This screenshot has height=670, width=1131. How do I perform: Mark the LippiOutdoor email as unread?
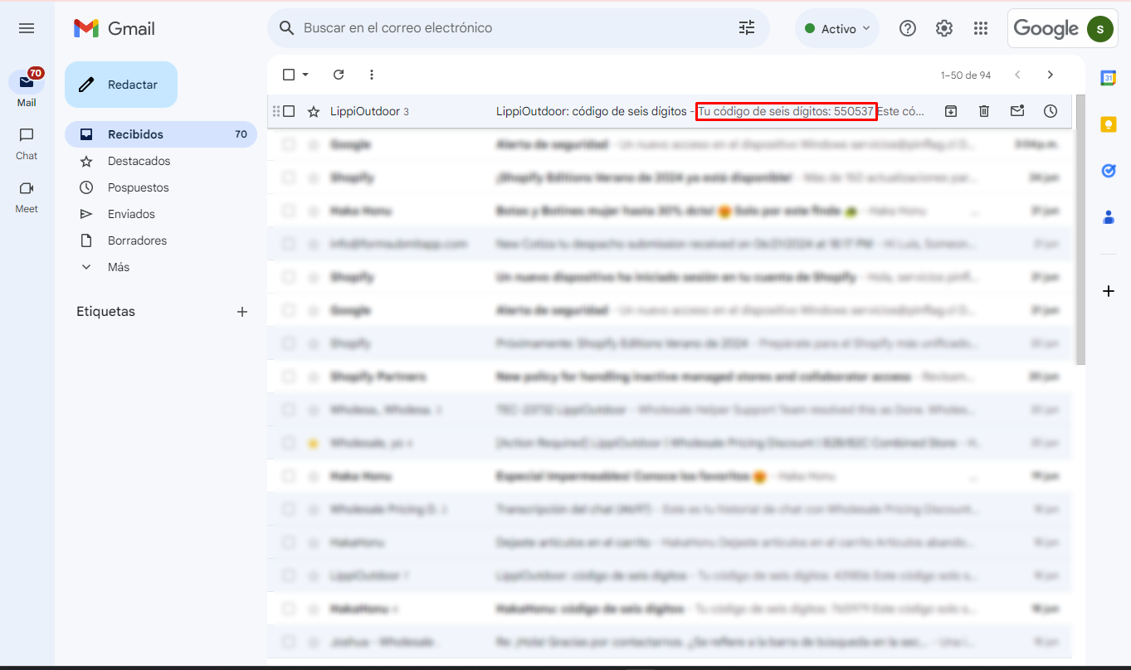(x=1017, y=111)
